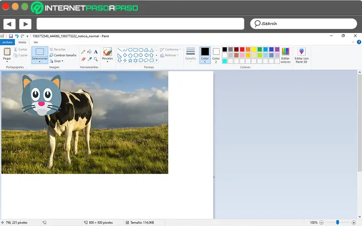
Task: Pick the Right arrow shape
Action: pos(141,55)
